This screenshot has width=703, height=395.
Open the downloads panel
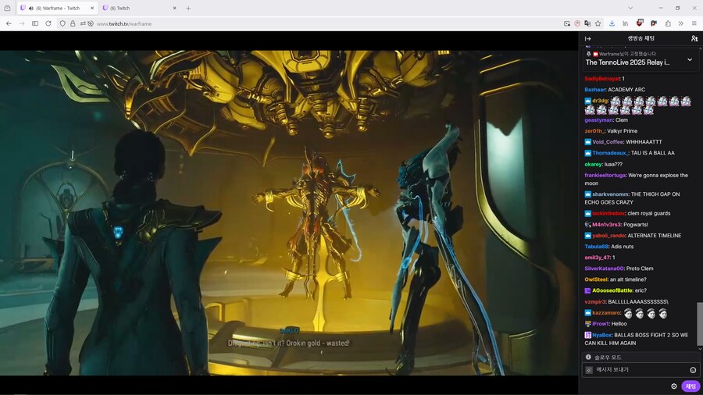pyautogui.click(x=612, y=23)
